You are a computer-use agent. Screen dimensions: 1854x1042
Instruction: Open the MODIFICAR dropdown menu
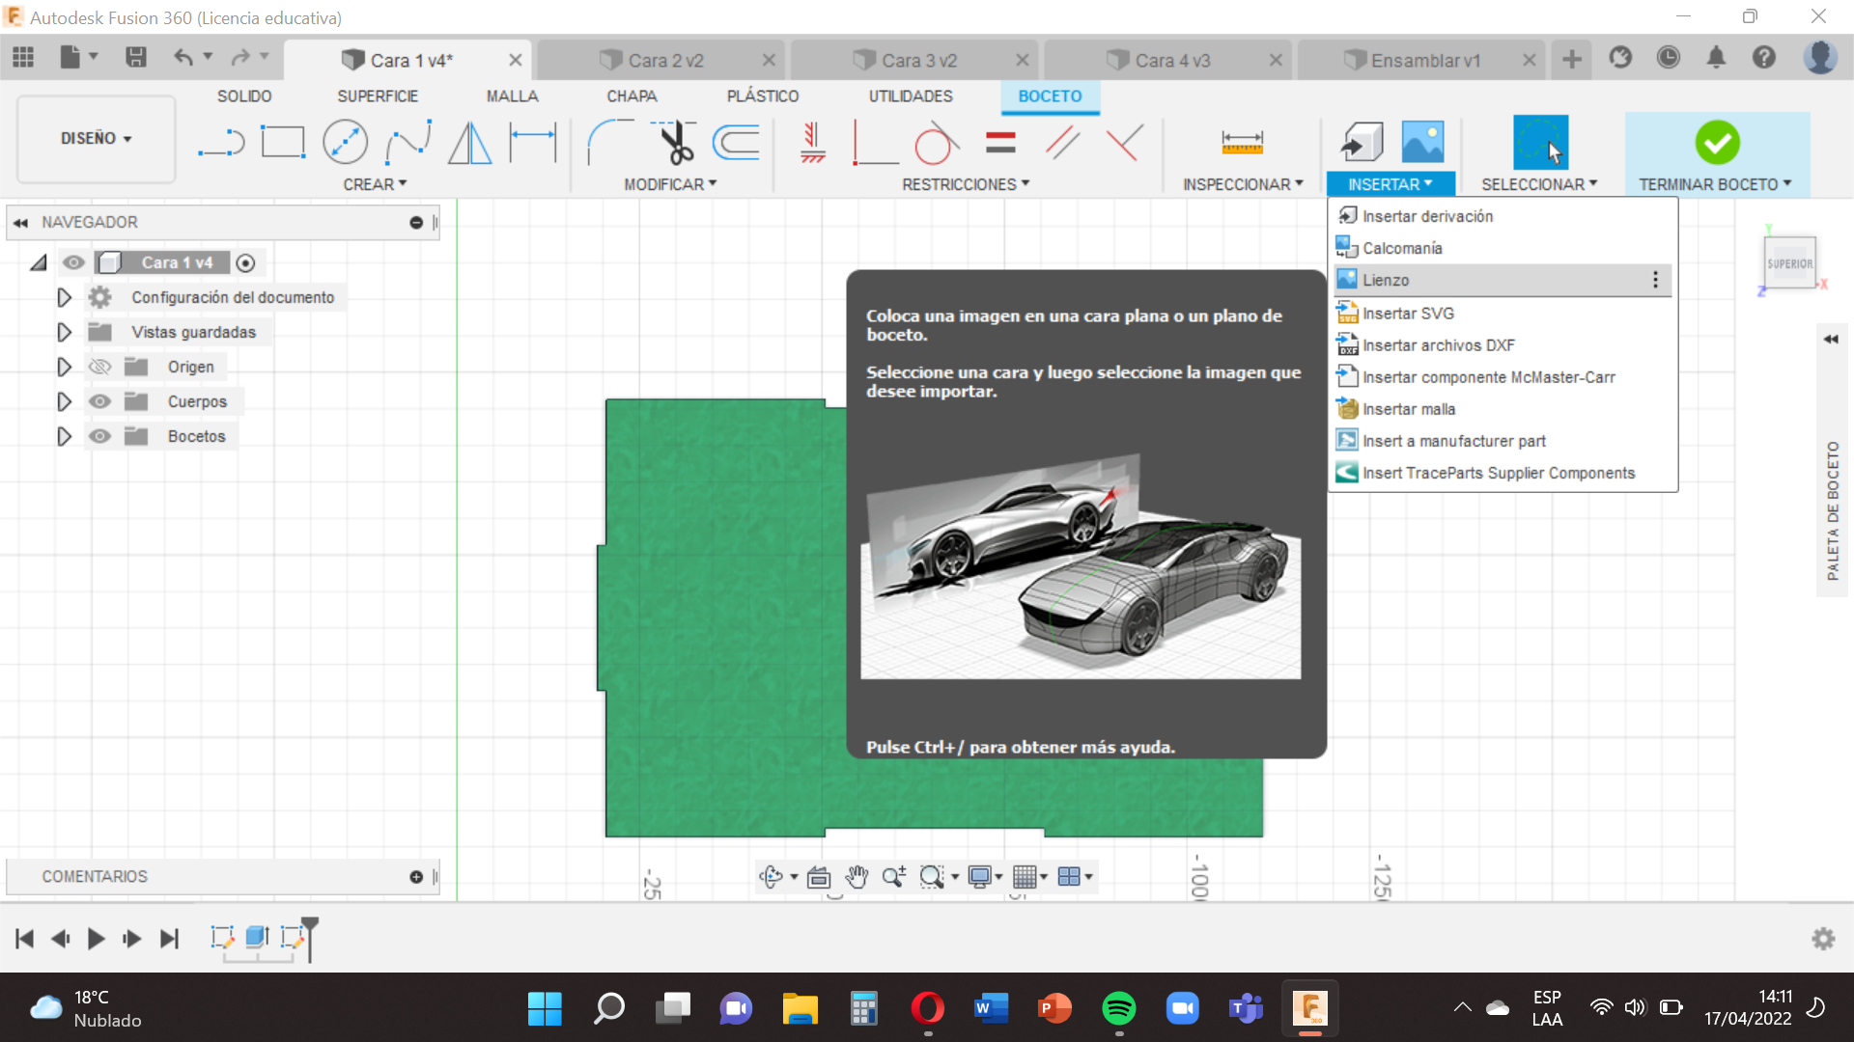coord(670,184)
